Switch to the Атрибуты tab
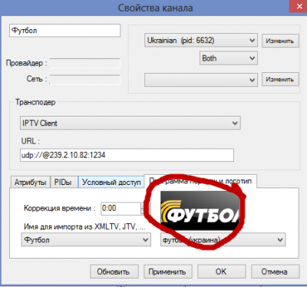This screenshot has height=287, width=307. point(31,182)
